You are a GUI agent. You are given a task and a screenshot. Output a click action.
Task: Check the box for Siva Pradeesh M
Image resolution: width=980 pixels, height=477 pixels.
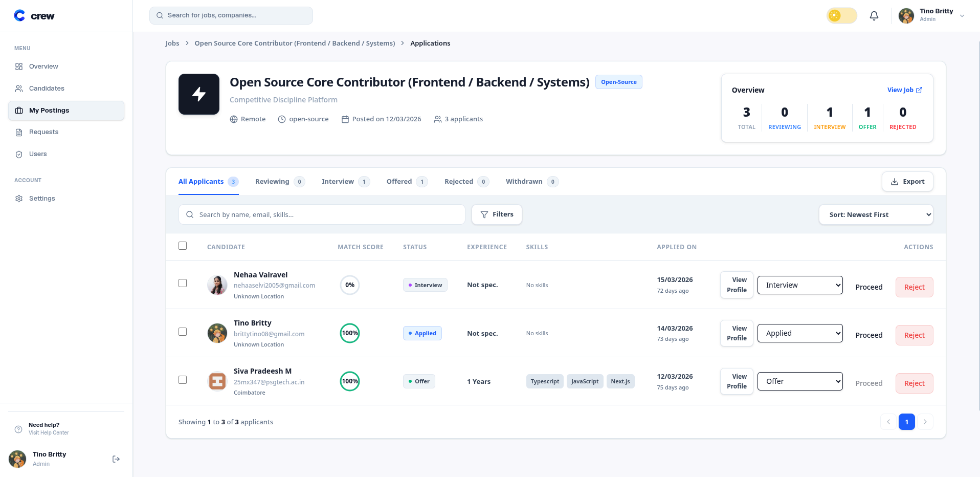183,380
